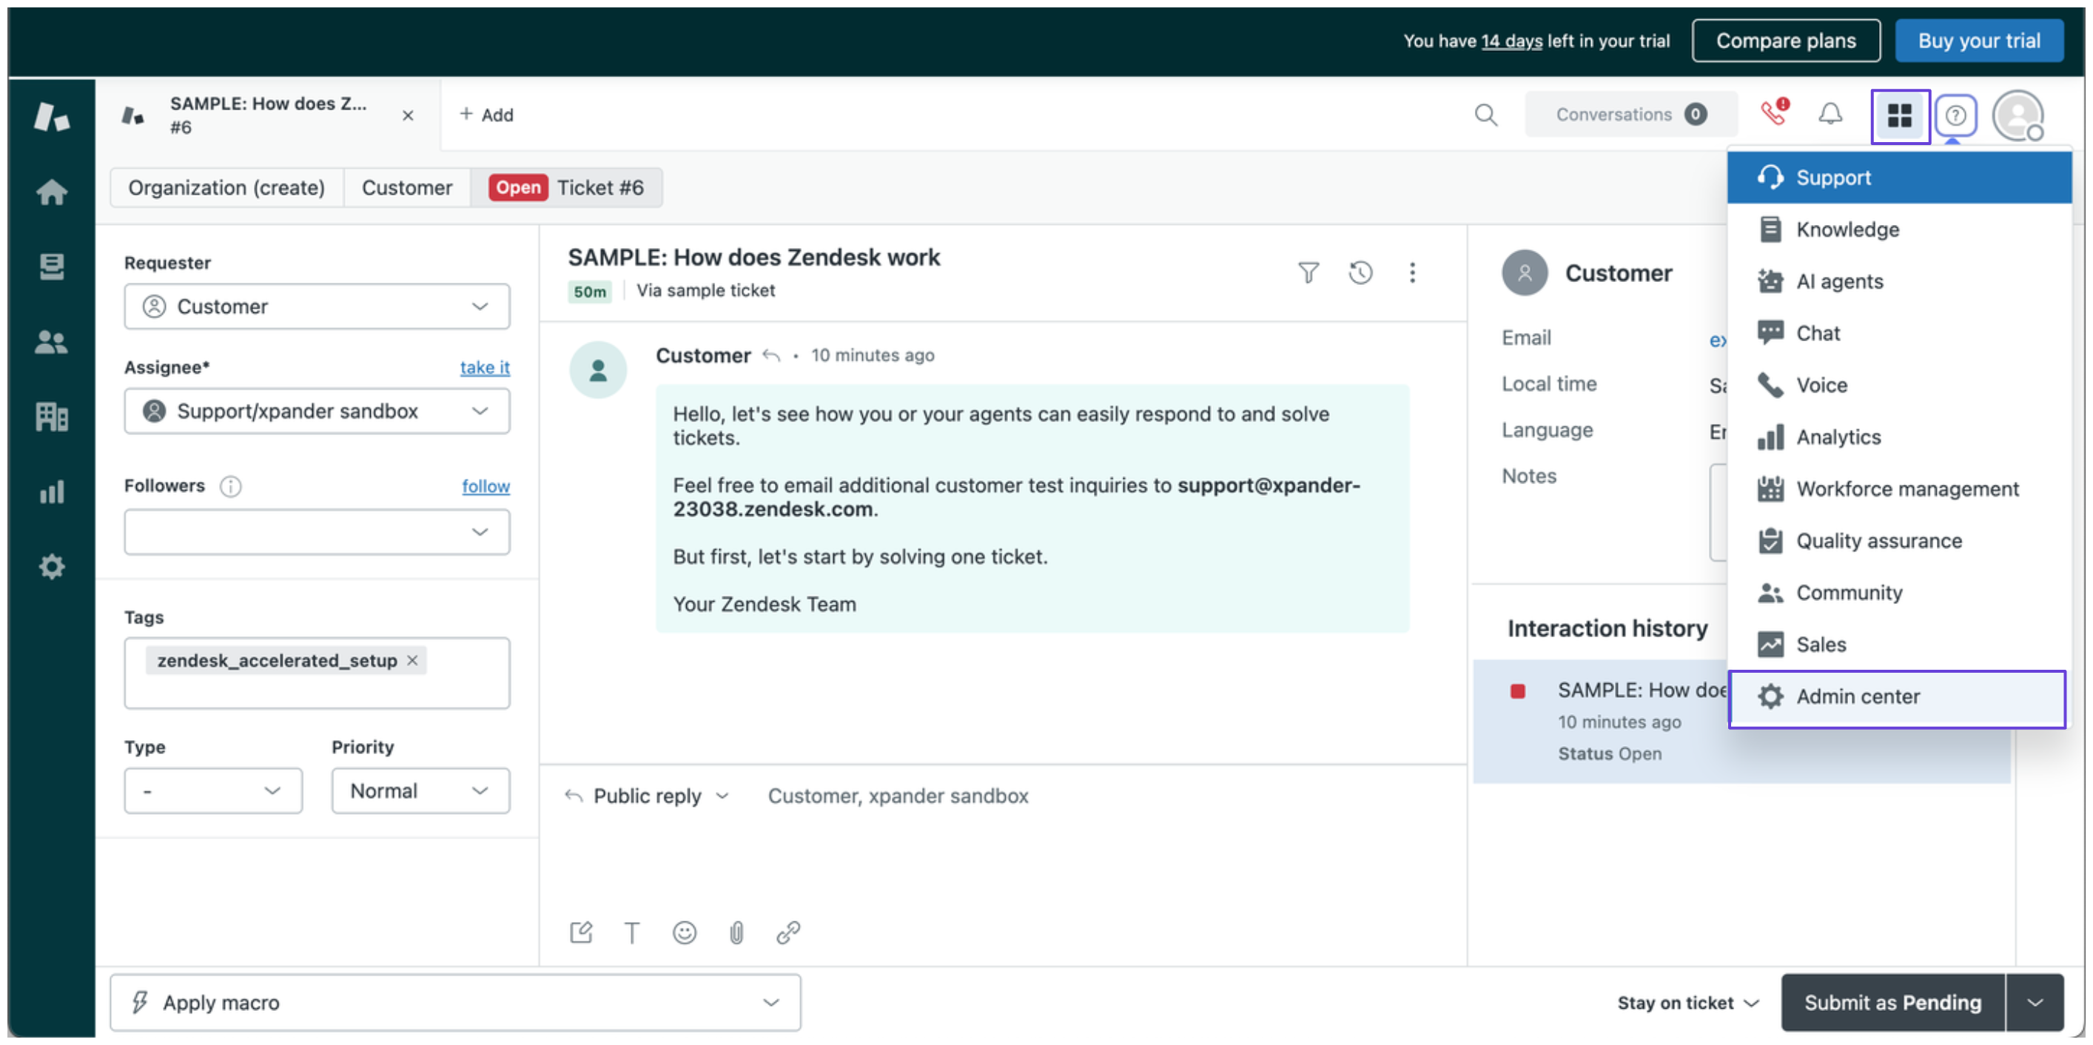Click the notifications bell icon
The height and width of the screenshot is (1045, 2093).
(1830, 115)
